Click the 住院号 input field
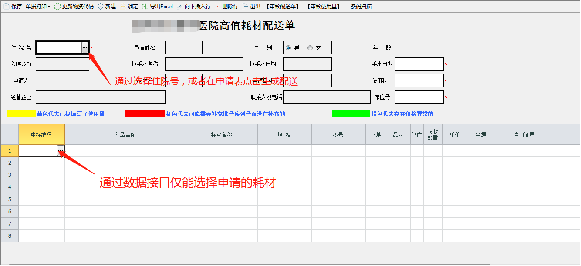Image resolution: width=581 pixels, height=266 pixels. point(59,47)
